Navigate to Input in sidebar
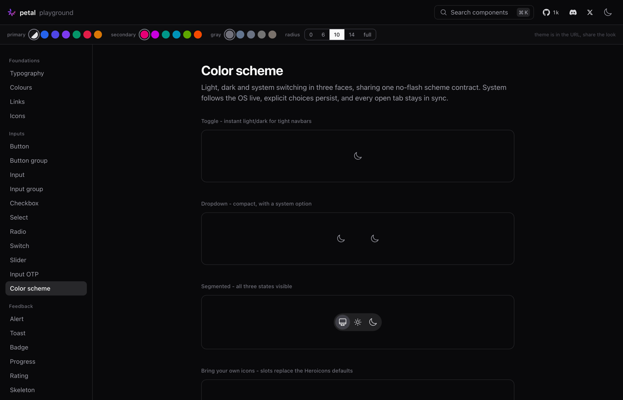623x400 pixels. coord(46,175)
